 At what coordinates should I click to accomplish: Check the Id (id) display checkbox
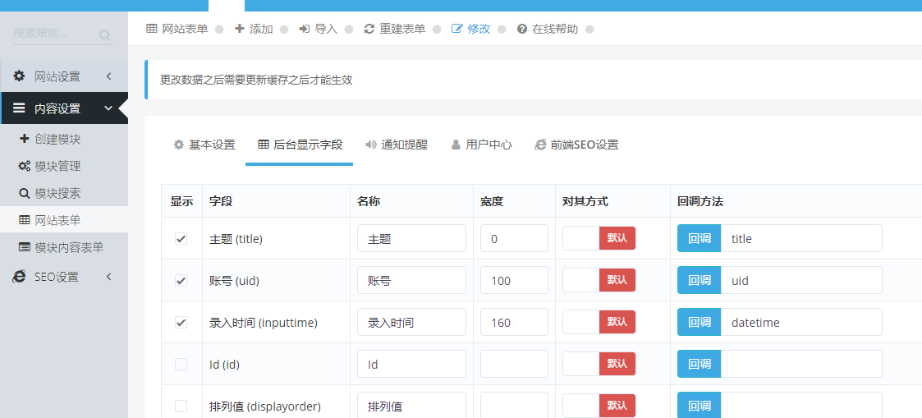tap(181, 364)
